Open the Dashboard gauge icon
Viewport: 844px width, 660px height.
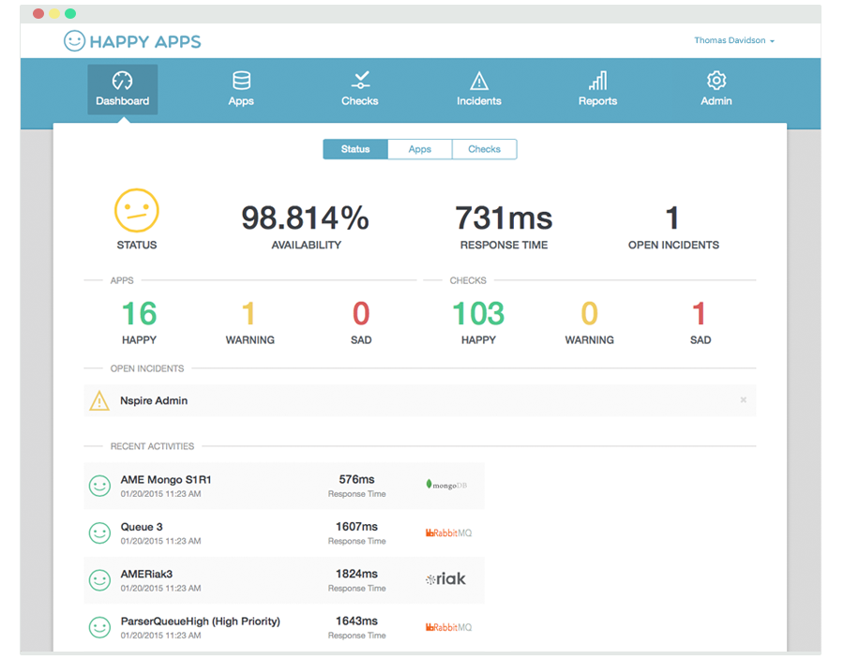coord(122,81)
